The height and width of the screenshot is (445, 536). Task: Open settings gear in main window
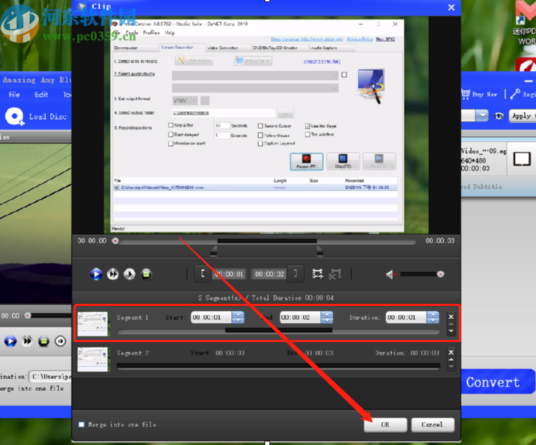pyautogui.click(x=498, y=116)
